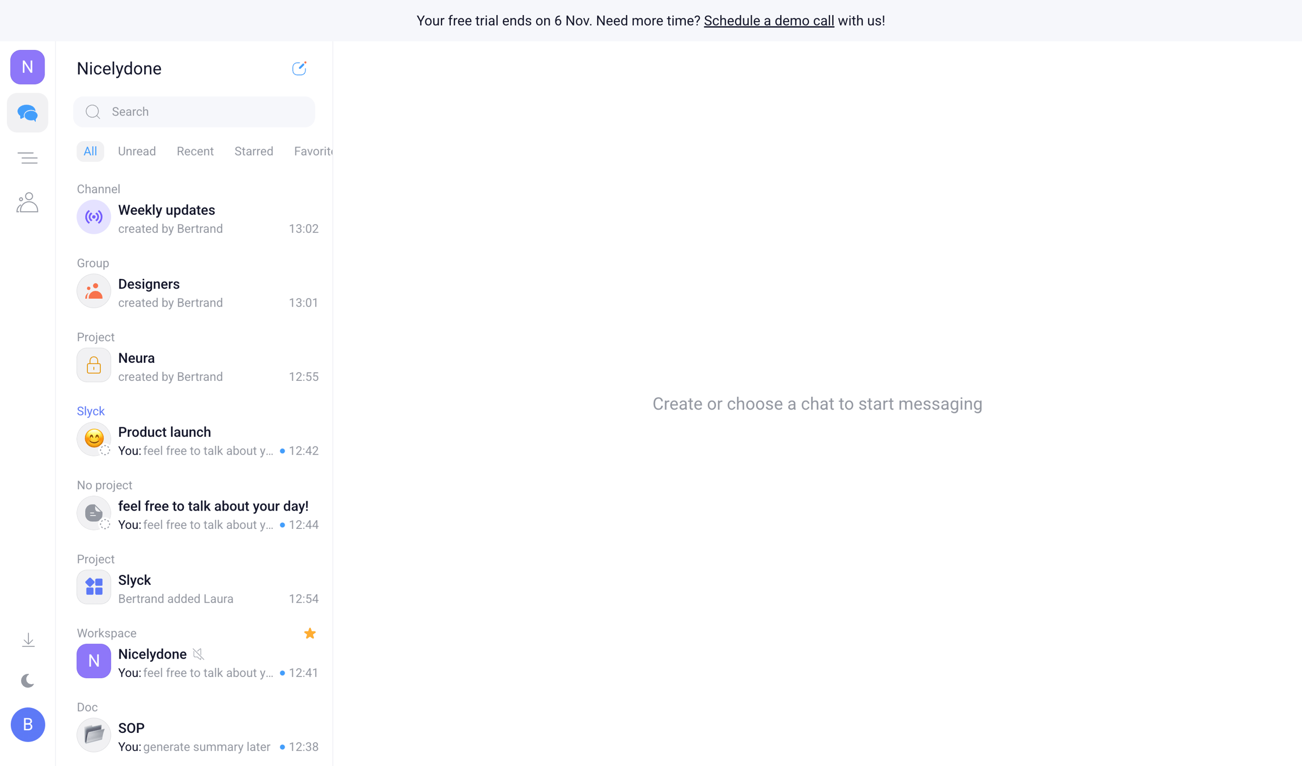
Task: Click the 12:55 timestamp on Neura
Action: 304,377
